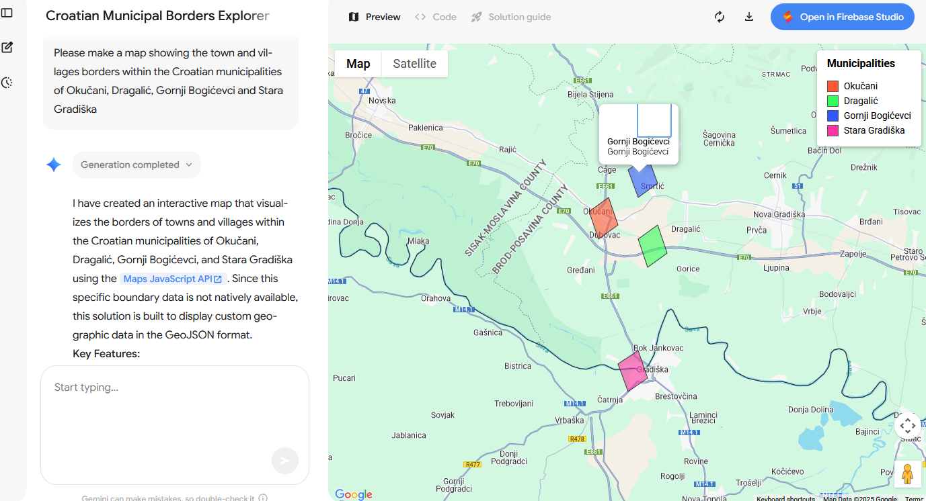Click the Mlaka village label

point(418,241)
